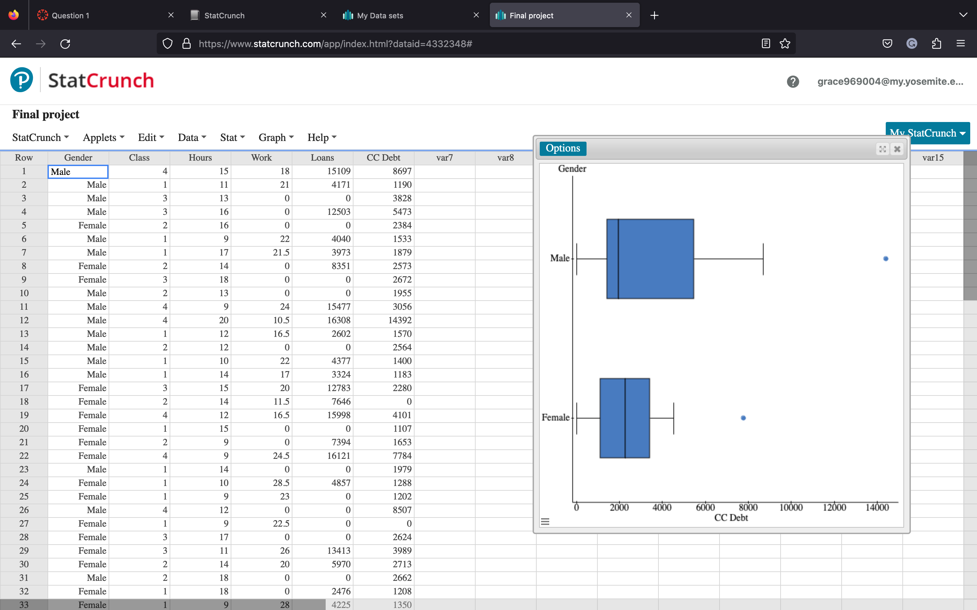
Task: Click the boxplot window expand icon
Action: point(883,149)
